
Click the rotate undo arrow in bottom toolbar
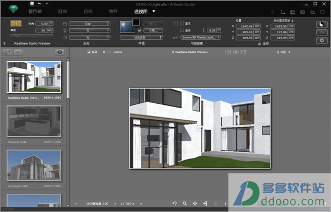(174, 203)
